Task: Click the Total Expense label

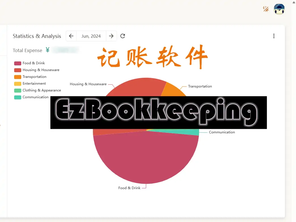Action: 27,50
